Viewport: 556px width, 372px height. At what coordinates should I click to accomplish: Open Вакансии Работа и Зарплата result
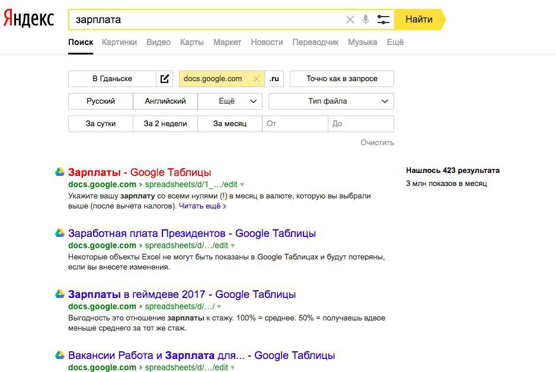[x=202, y=355]
